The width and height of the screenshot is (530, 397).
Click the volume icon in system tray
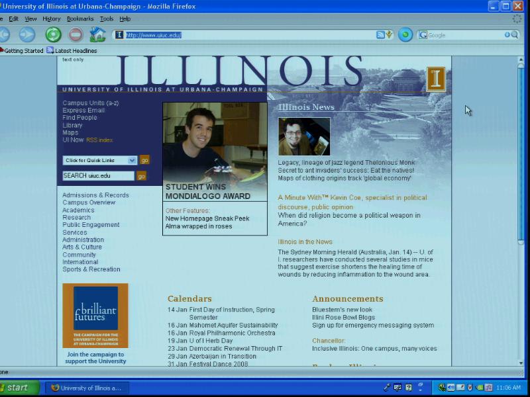pos(450,388)
